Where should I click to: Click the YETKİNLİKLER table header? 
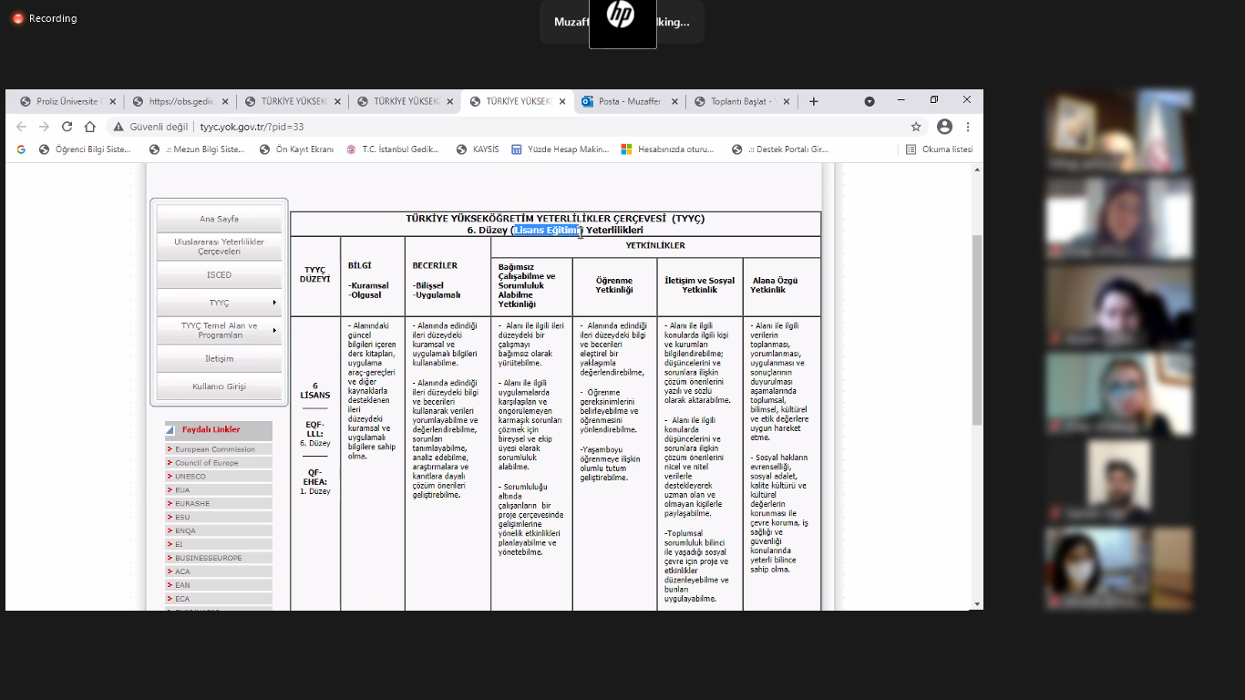point(655,246)
